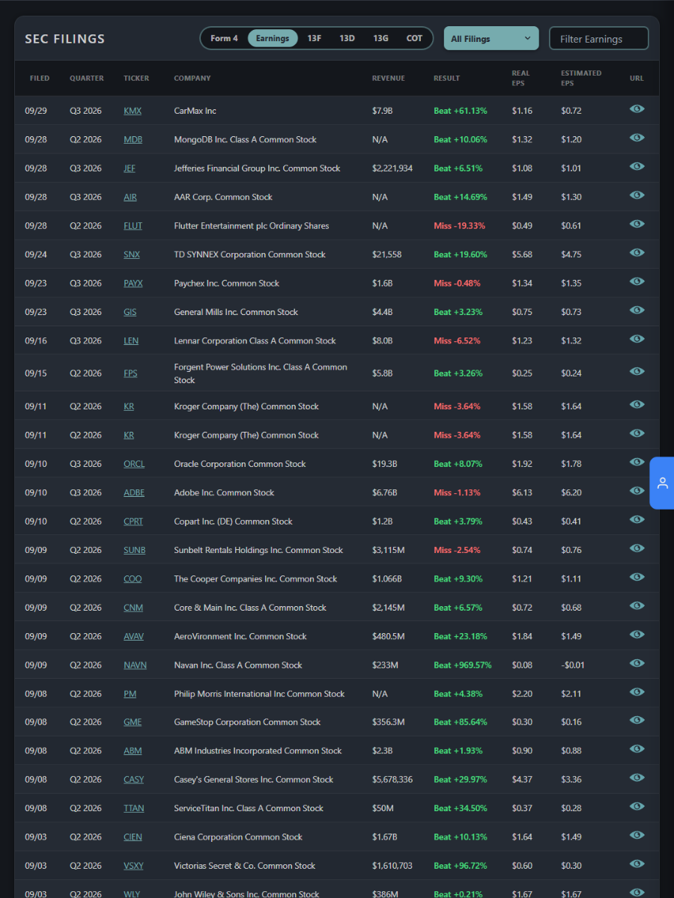Click into the Filter Earnings field
The width and height of the screenshot is (674, 898).
[598, 38]
